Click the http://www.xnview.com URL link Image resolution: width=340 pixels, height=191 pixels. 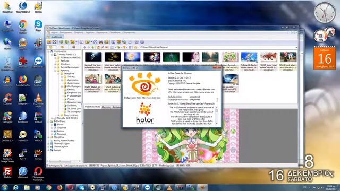(183, 92)
